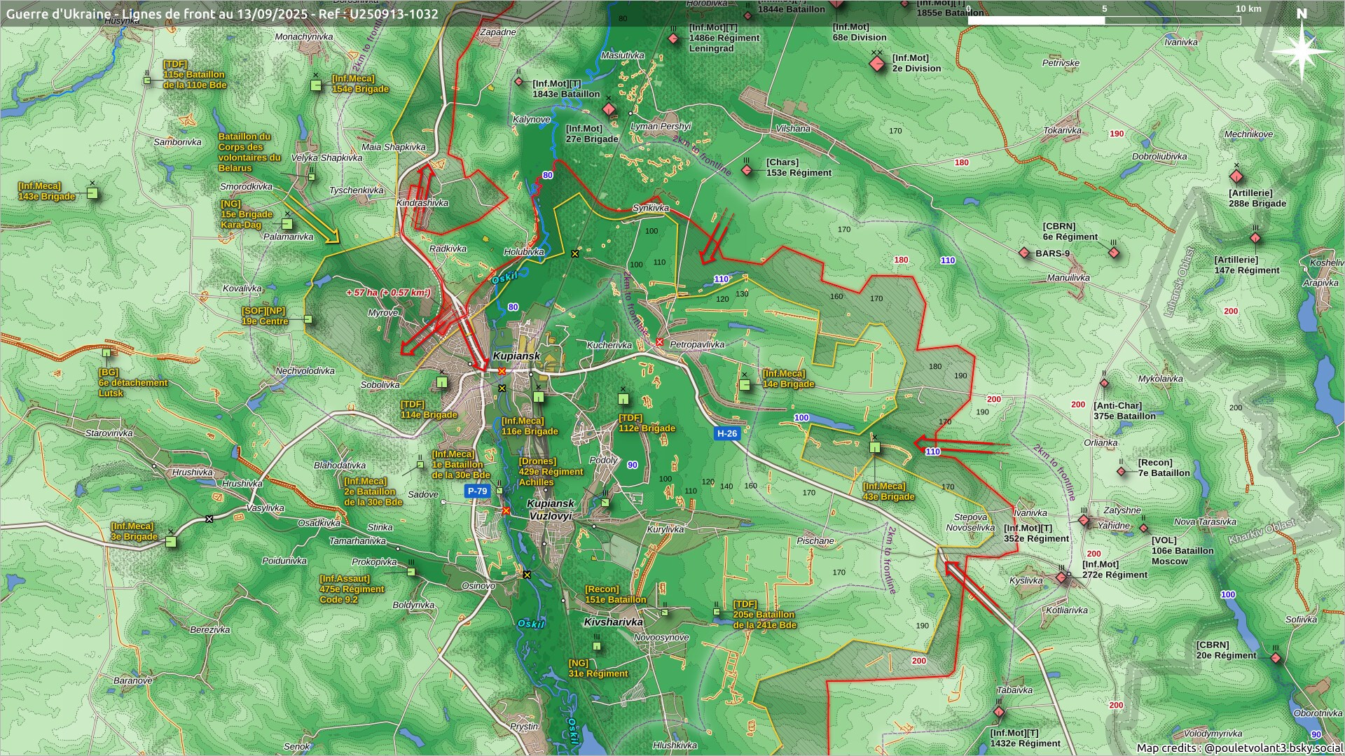Image resolution: width=1345 pixels, height=756 pixels.
Task: Click the 10 km scale bar
Action: tap(1104, 20)
